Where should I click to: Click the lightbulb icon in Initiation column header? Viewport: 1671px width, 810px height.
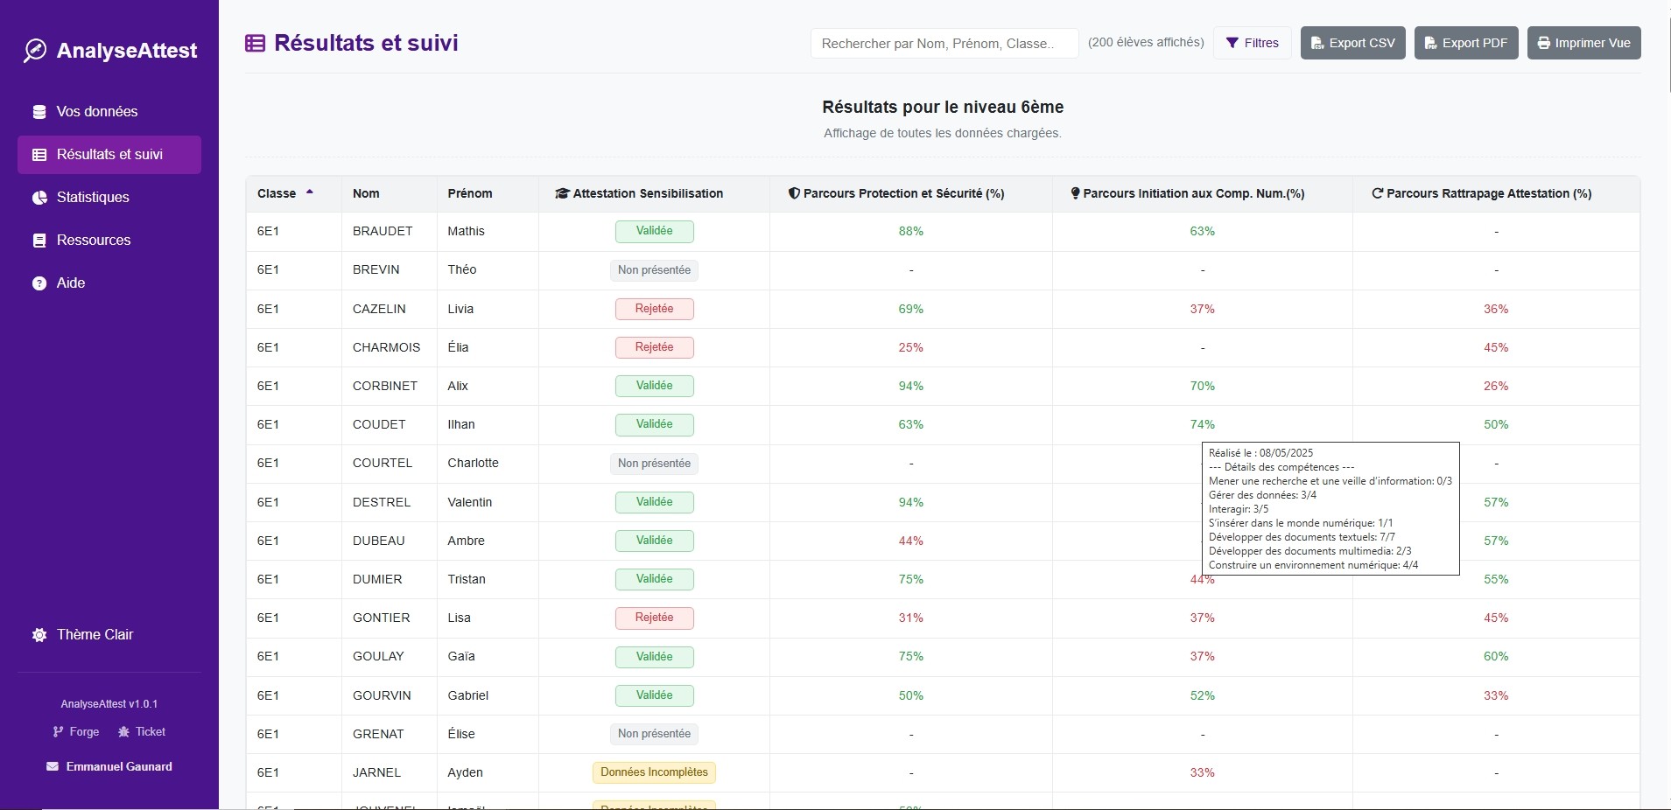click(1075, 193)
